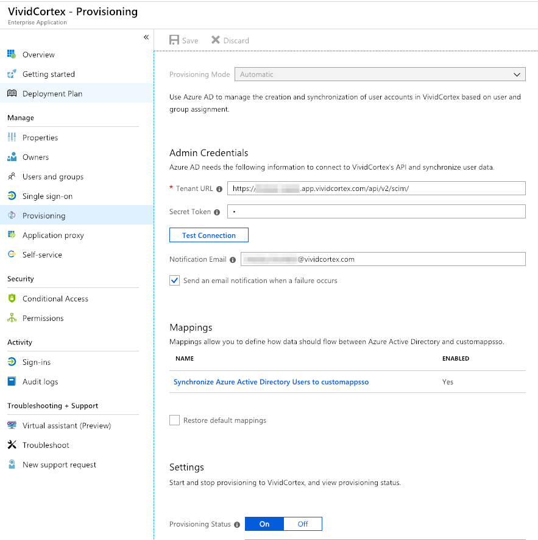This screenshot has width=538, height=540.
Task: Click the Audit logs book icon
Action: click(x=12, y=381)
